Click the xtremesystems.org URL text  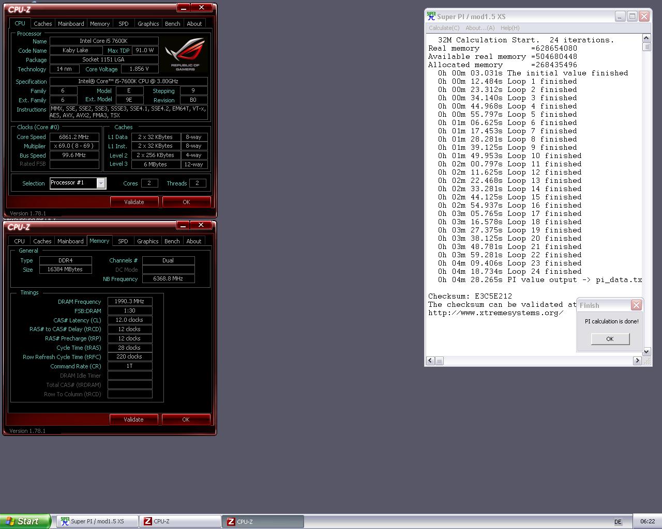(495, 313)
